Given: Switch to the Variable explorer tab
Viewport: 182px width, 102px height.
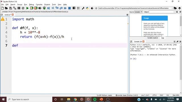Looking at the screenshot, I should [x=152, y=38].
